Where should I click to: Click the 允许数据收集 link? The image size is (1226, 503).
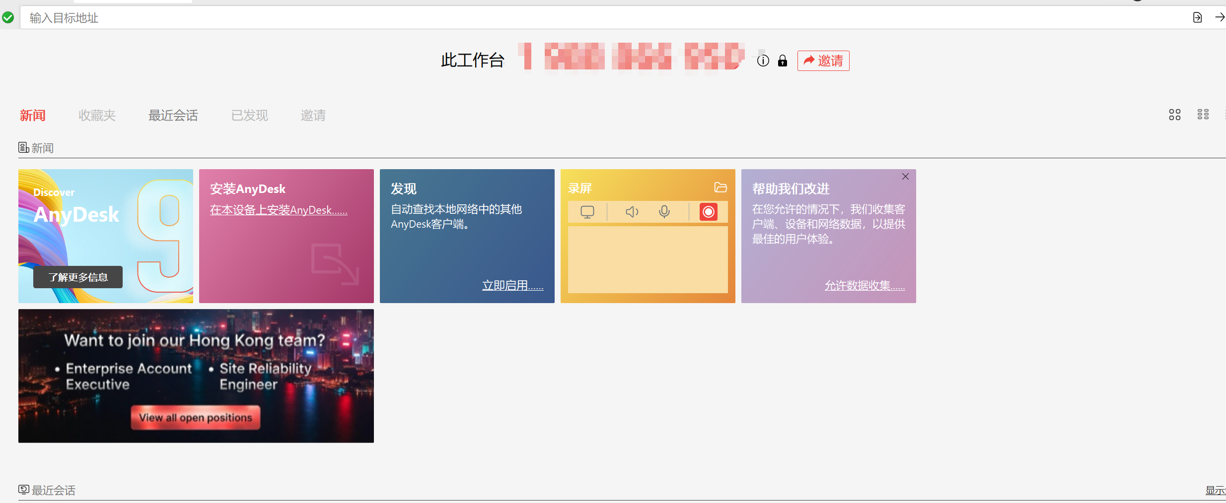coord(865,286)
